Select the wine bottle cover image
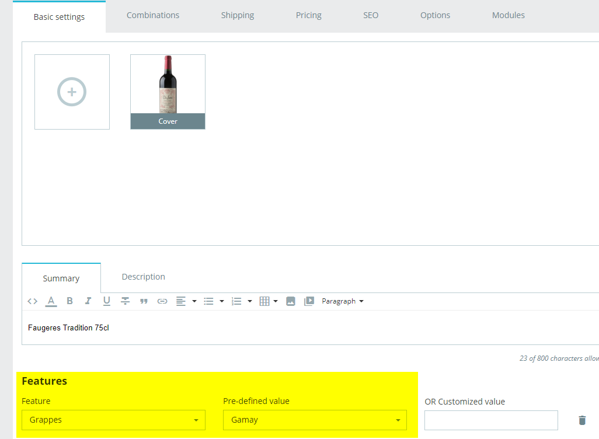The width and height of the screenshot is (599, 439). (168, 92)
